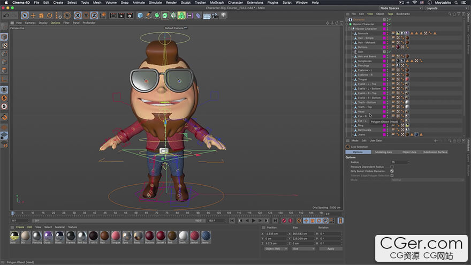Open the viewport Display menu
Image resolution: width=471 pixels, height=265 pixels.
[43, 23]
